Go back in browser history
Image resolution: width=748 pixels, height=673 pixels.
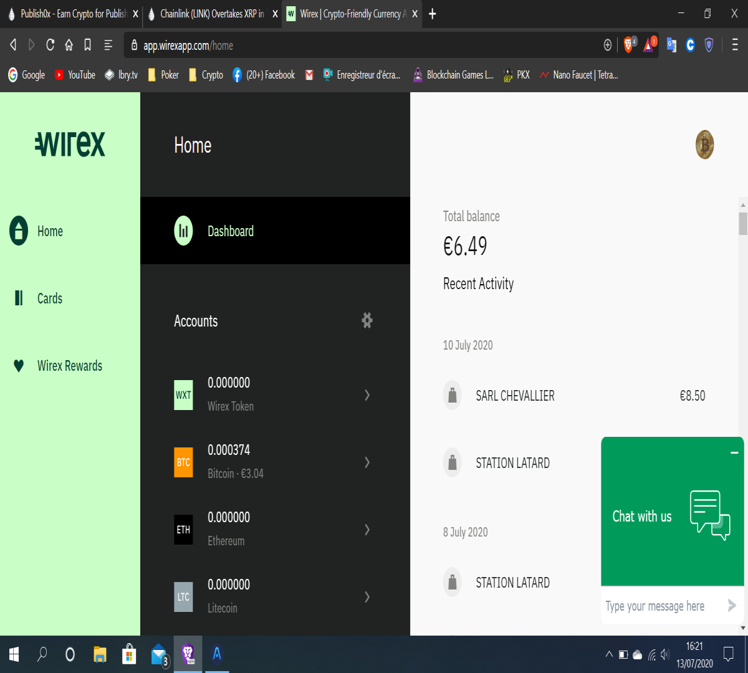tap(13, 45)
